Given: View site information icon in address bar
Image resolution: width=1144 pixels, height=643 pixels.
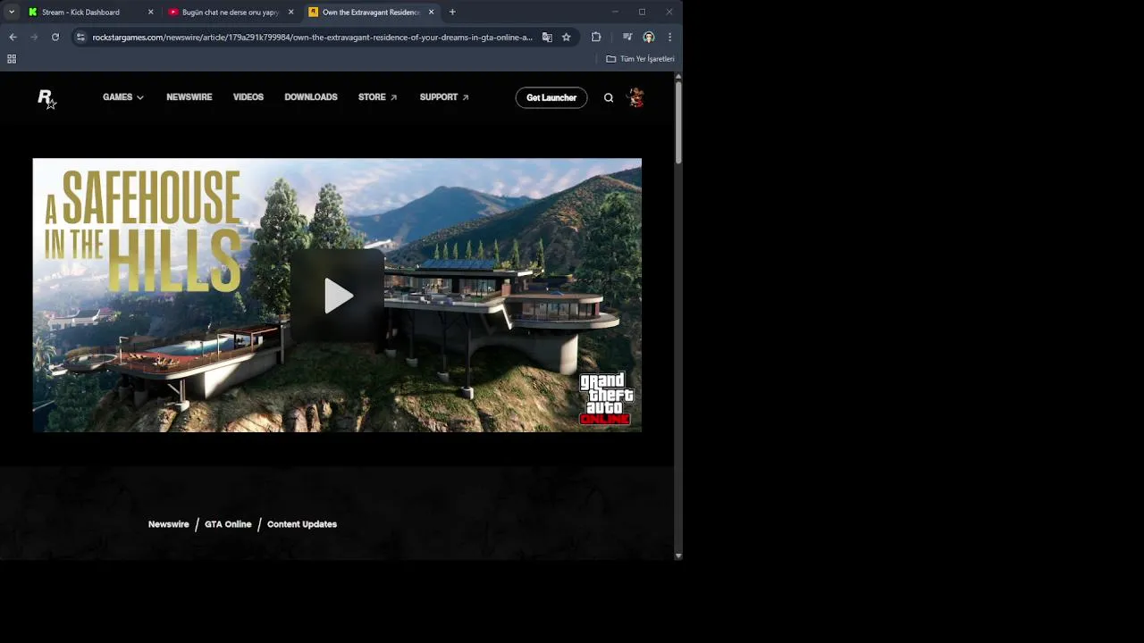Looking at the screenshot, I should [80, 37].
